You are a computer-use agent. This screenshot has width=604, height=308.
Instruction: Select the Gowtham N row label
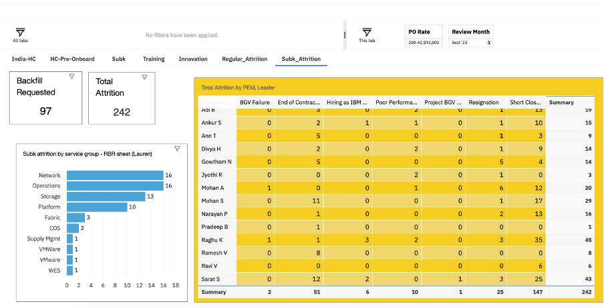tap(216, 162)
